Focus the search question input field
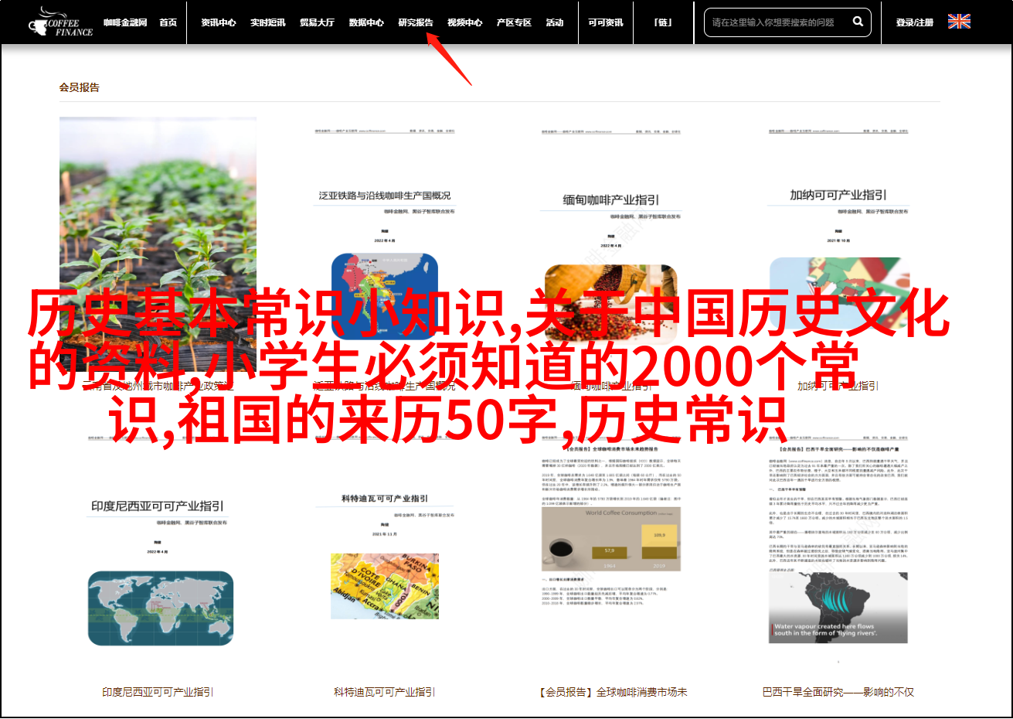The height and width of the screenshot is (719, 1013). coord(777,22)
